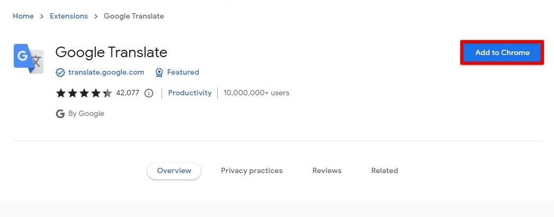Go to the Home breadcrumb link
Screen dimensions: 554x217
point(23,16)
